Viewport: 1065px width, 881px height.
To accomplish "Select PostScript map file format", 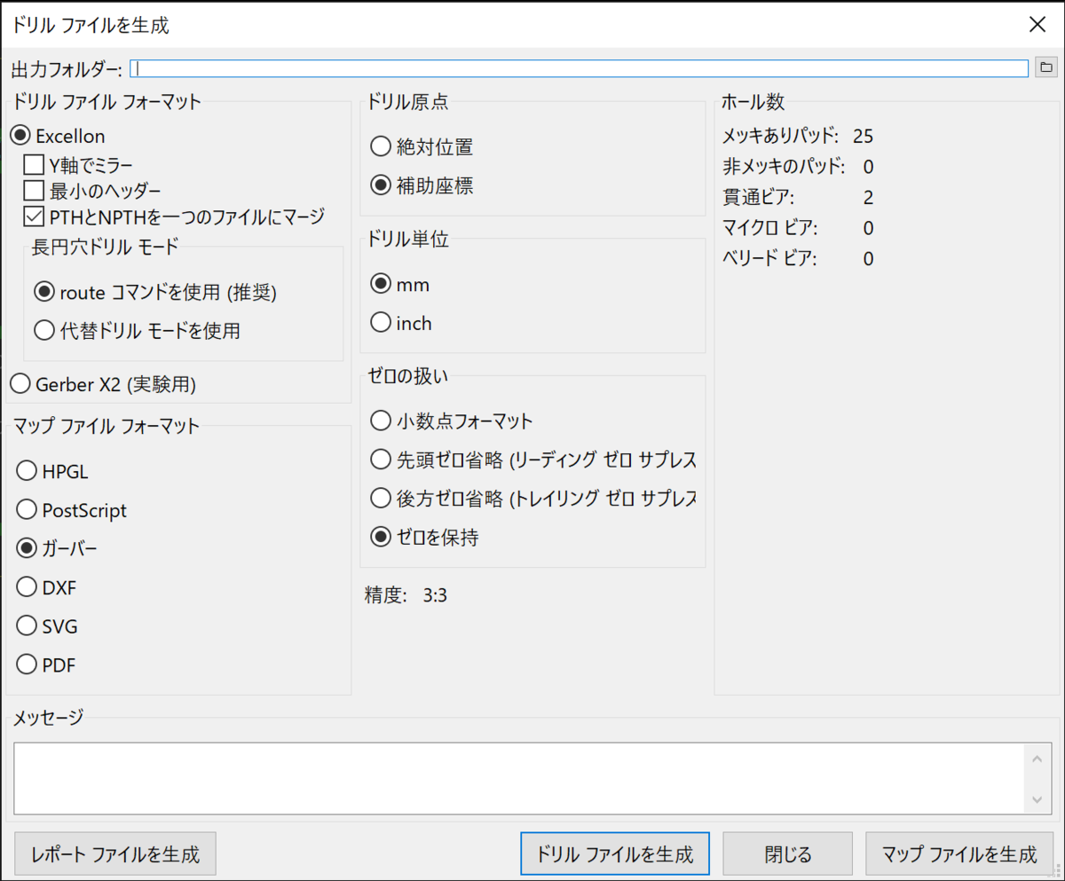I will pos(27,510).
